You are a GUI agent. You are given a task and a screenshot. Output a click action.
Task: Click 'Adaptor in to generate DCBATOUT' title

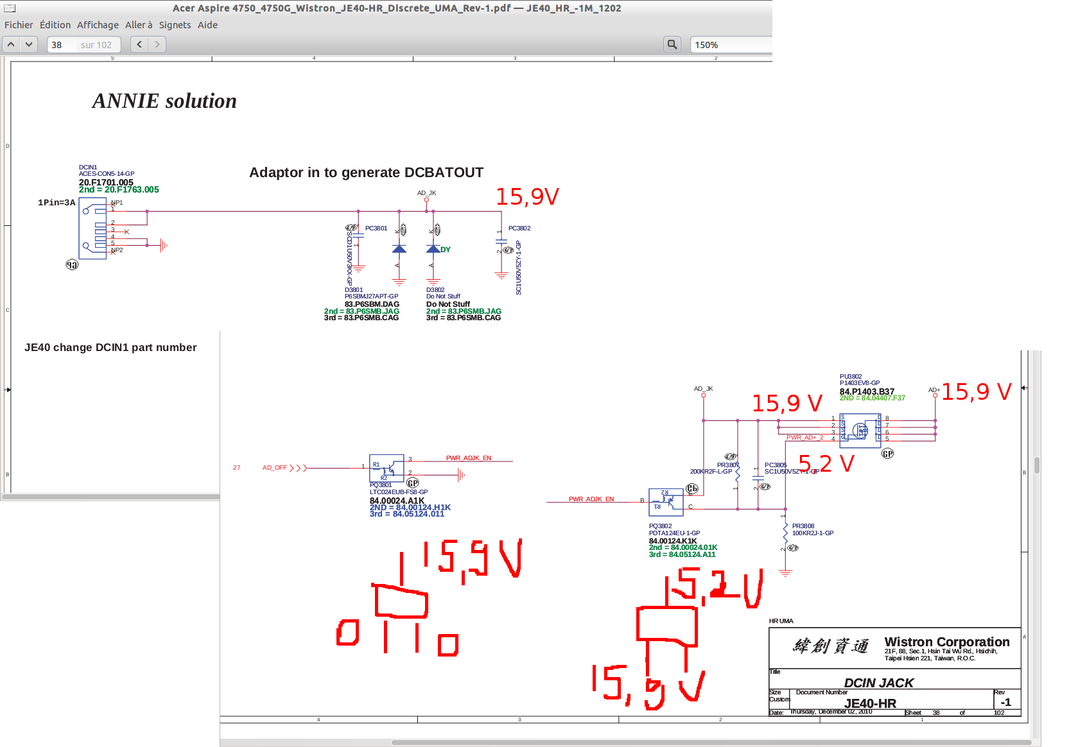(x=366, y=173)
